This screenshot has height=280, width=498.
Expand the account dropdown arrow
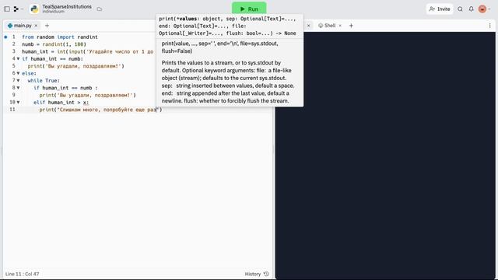489,9
